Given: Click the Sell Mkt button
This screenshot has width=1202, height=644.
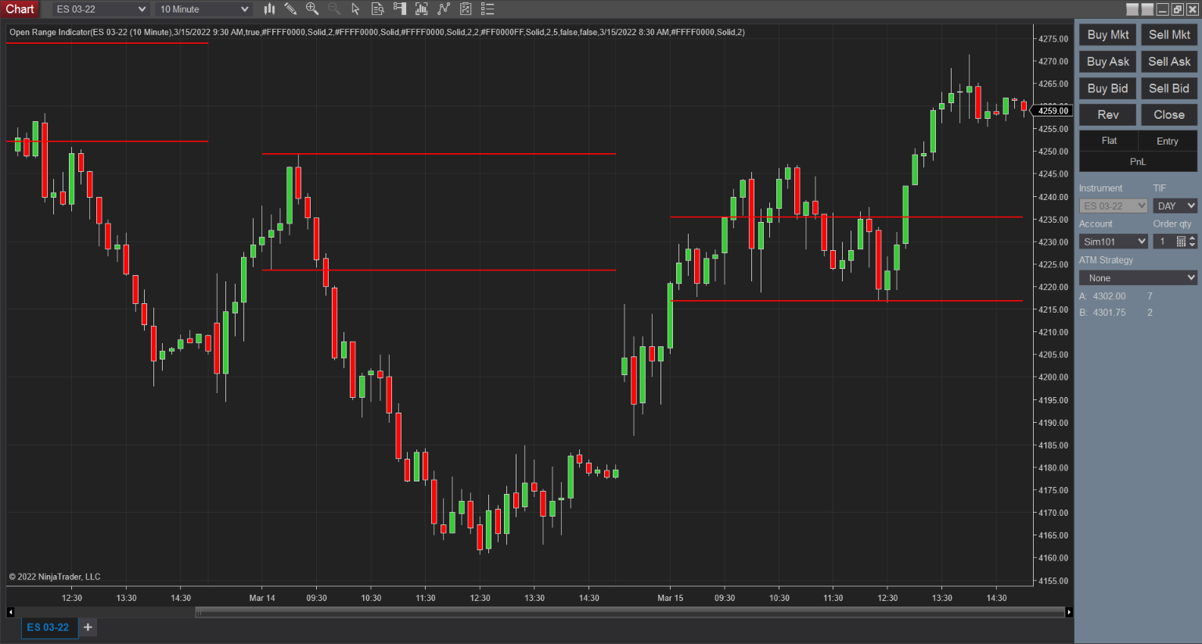Looking at the screenshot, I should (x=1169, y=34).
